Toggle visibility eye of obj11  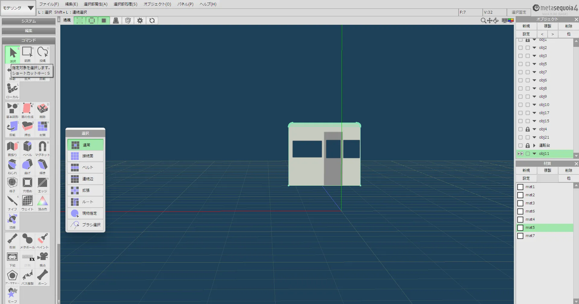point(520,154)
